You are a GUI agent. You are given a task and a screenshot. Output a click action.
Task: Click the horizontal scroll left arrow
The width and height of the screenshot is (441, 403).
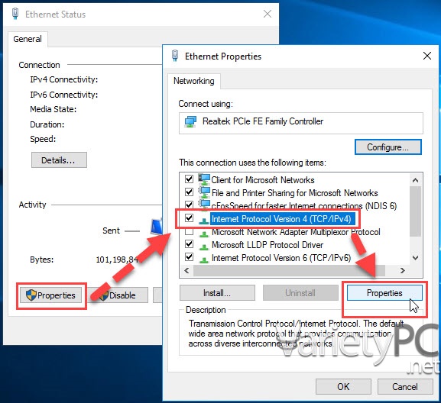(x=186, y=270)
